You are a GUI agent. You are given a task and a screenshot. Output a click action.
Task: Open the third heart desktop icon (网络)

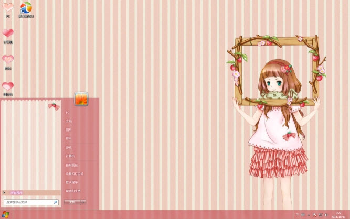pos(8,62)
